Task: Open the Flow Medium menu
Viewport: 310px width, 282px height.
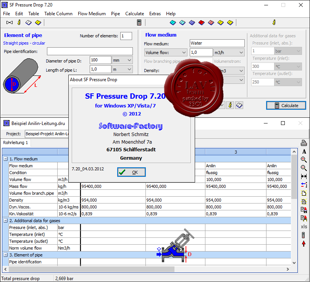Action: pos(92,14)
